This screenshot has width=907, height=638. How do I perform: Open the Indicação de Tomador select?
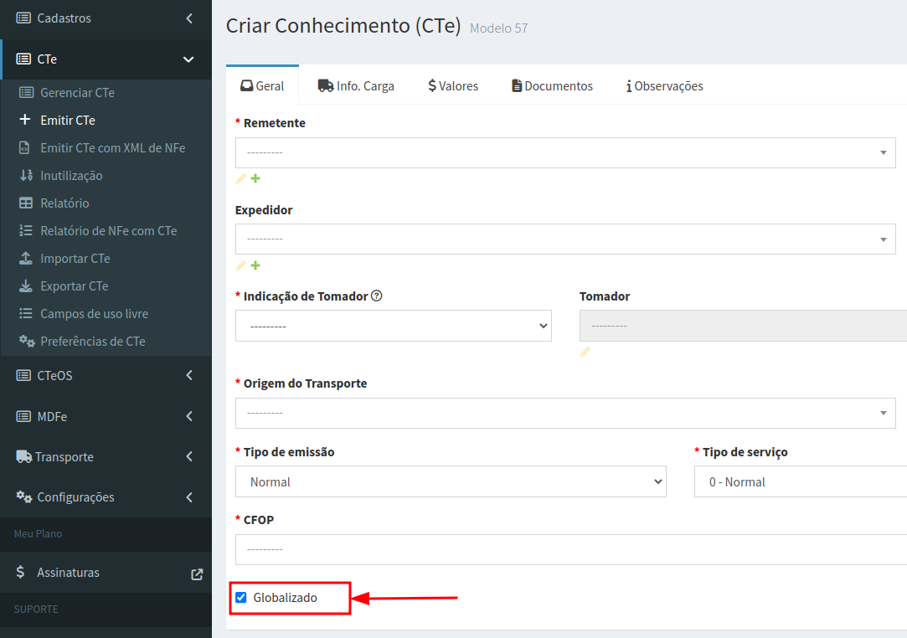(393, 326)
